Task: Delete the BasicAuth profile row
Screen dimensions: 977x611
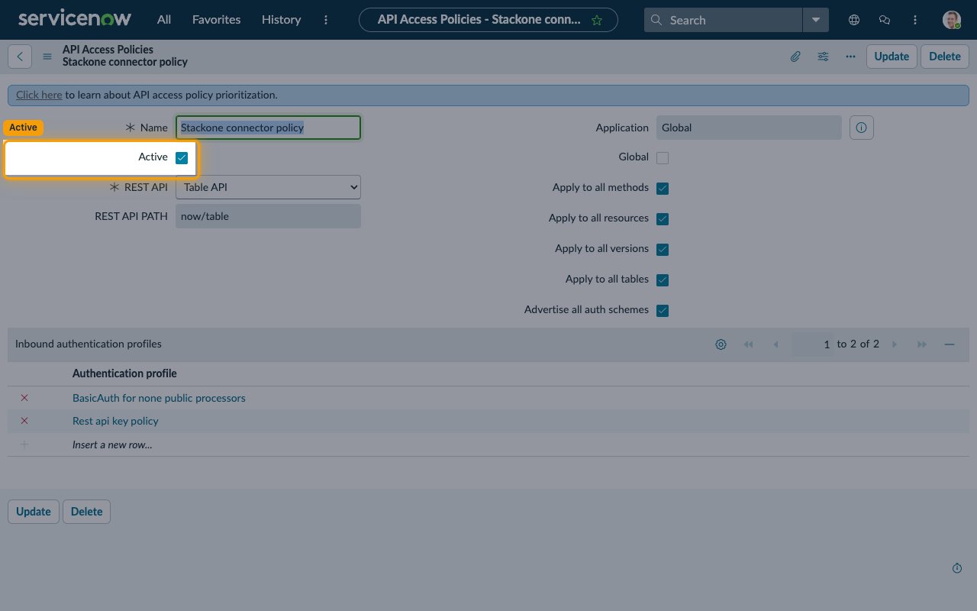Action: 24,398
